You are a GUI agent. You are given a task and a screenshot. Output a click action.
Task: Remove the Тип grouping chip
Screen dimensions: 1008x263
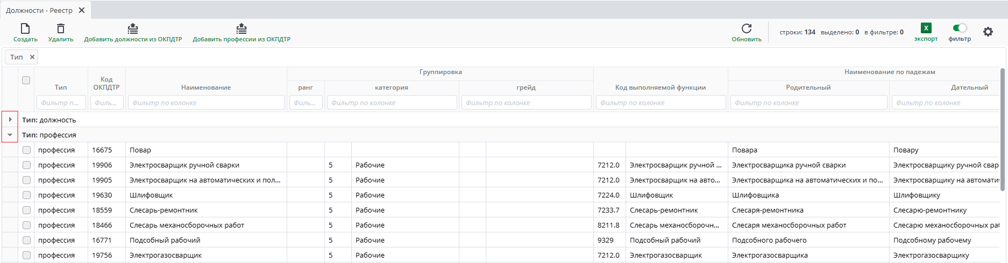pyautogui.click(x=32, y=57)
